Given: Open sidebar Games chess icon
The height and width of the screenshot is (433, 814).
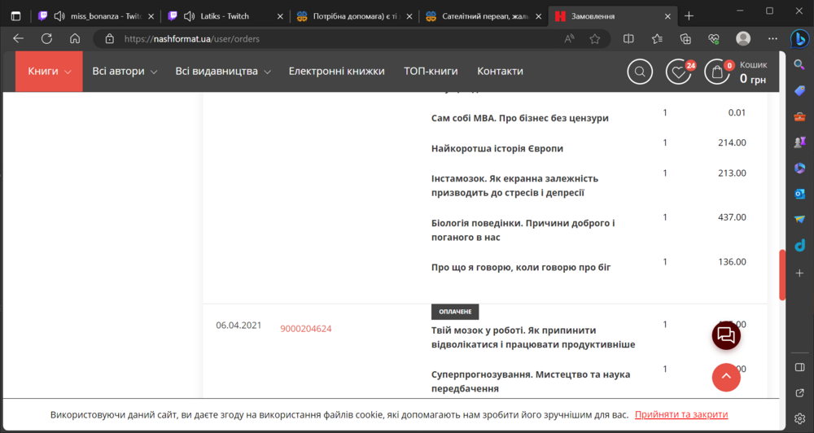Looking at the screenshot, I should 799,142.
